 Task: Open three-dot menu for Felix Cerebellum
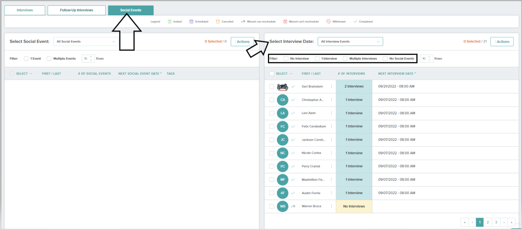pyautogui.click(x=331, y=126)
